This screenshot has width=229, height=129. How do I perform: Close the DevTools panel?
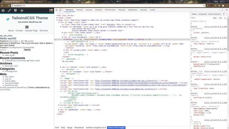click(x=226, y=10)
